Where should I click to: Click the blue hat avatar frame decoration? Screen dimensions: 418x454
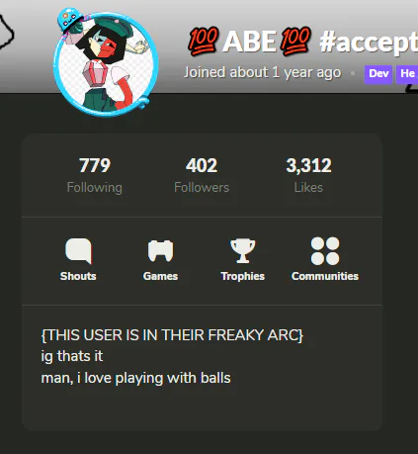(x=70, y=20)
